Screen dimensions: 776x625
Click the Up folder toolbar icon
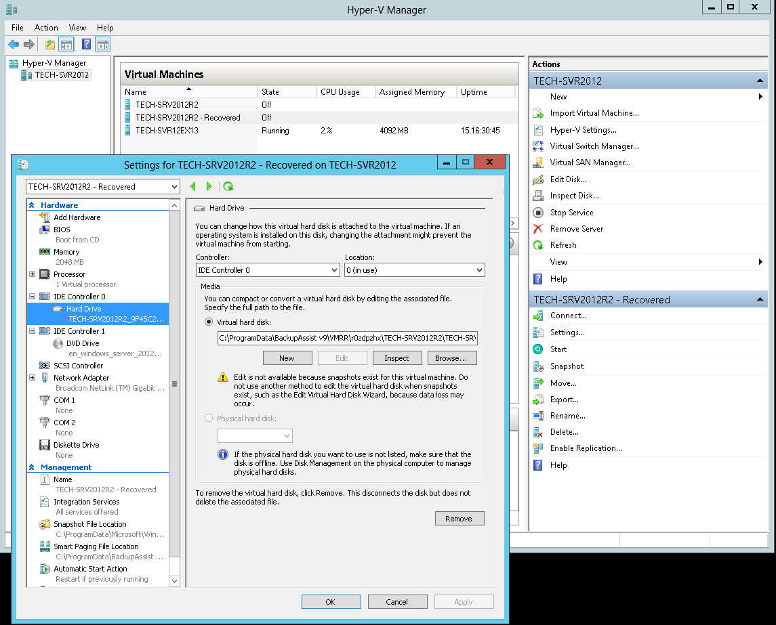[50, 45]
